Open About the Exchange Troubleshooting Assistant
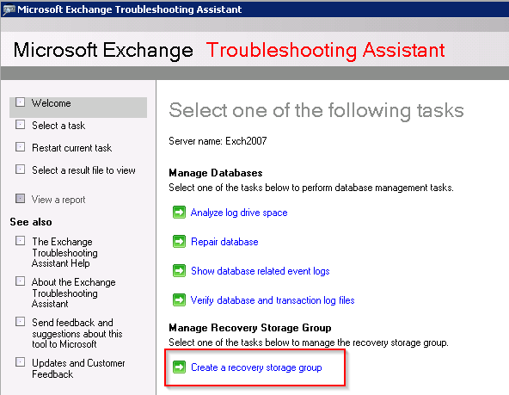The image size is (509, 395). [73, 293]
